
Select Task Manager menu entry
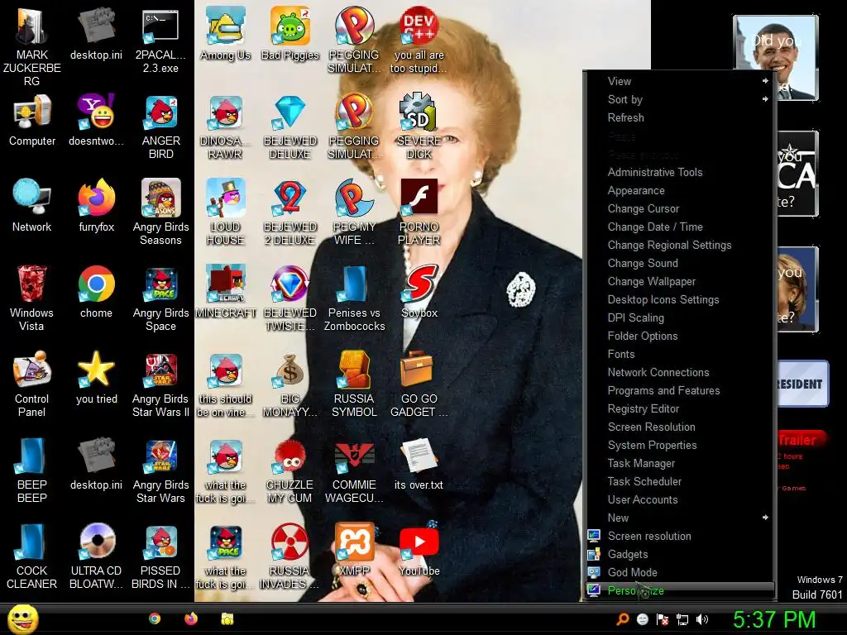tap(680, 463)
